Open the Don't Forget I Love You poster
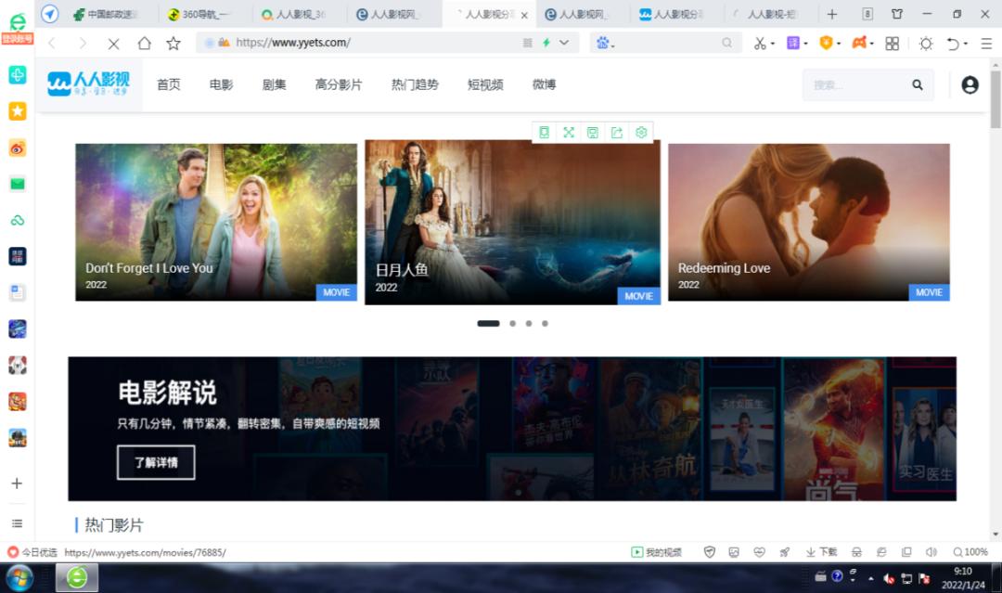 pyautogui.click(x=216, y=222)
